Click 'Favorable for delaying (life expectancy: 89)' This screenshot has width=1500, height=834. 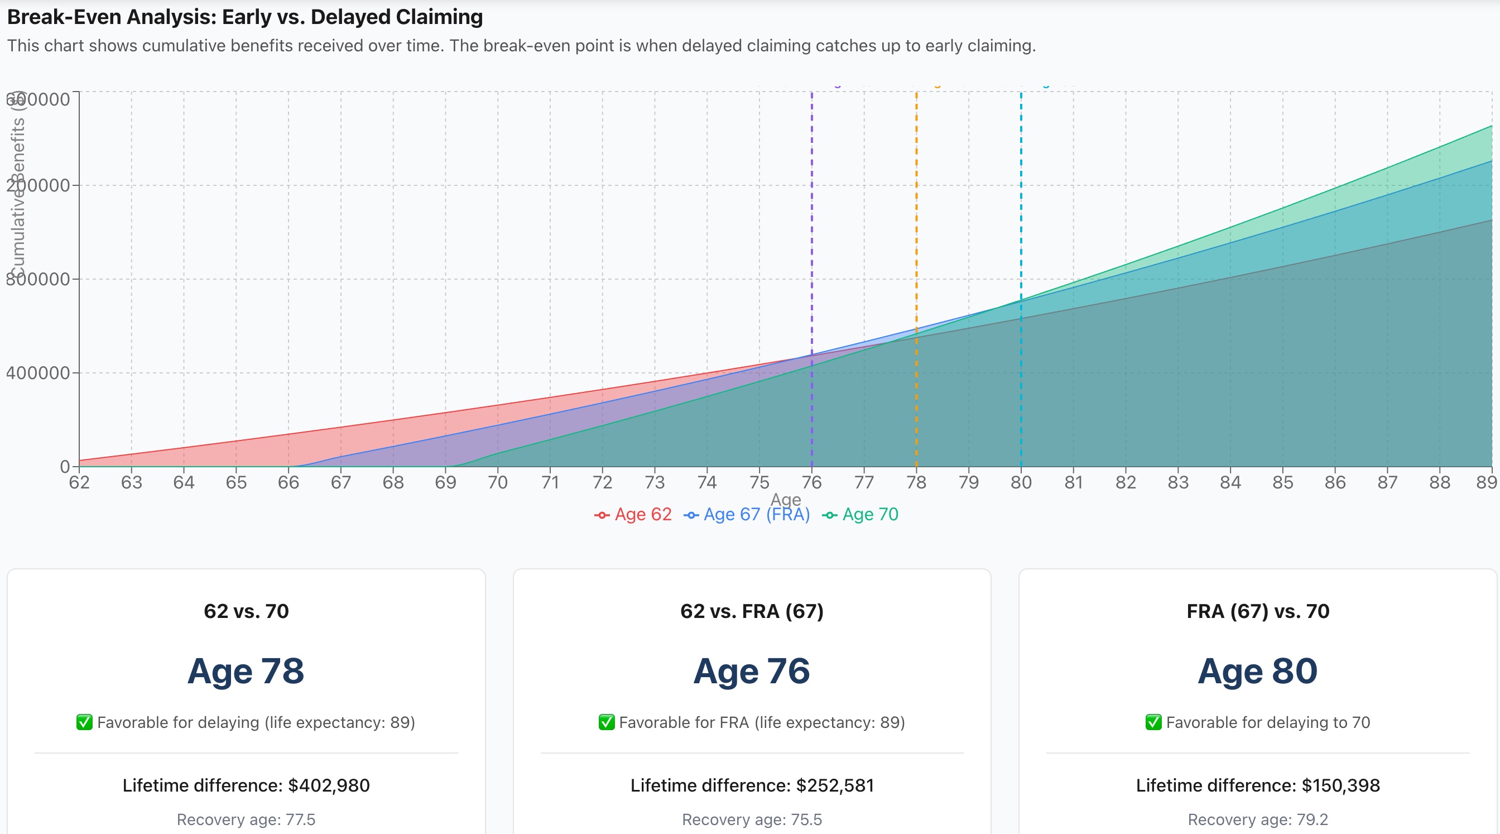[256, 722]
